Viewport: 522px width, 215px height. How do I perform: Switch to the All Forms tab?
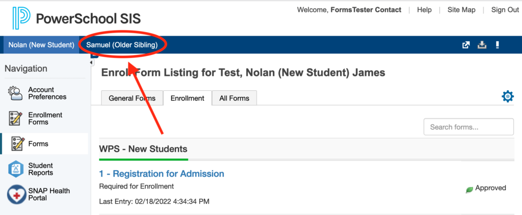pos(234,98)
